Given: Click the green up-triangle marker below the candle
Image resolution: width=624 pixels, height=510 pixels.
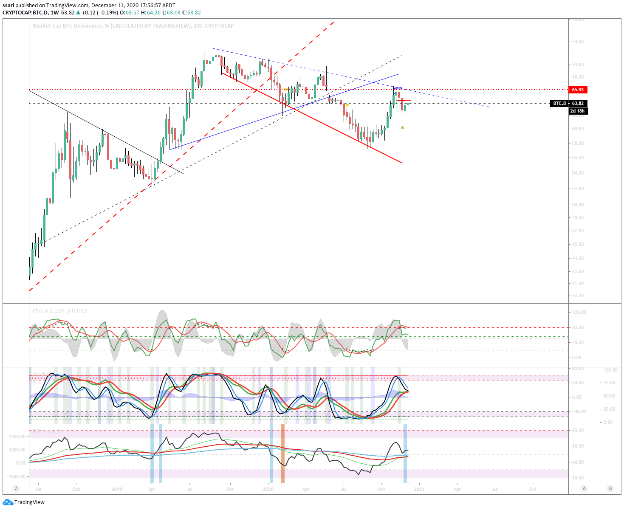Looking at the screenshot, I should 402,127.
